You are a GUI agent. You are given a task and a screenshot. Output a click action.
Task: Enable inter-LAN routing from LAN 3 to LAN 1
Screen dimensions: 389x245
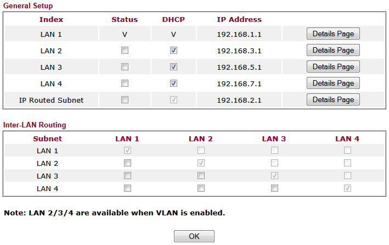tap(127, 176)
